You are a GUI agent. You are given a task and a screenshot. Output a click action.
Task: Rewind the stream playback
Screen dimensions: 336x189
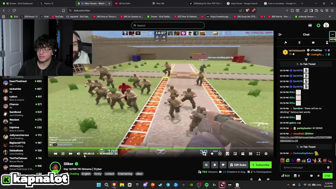pos(55,154)
